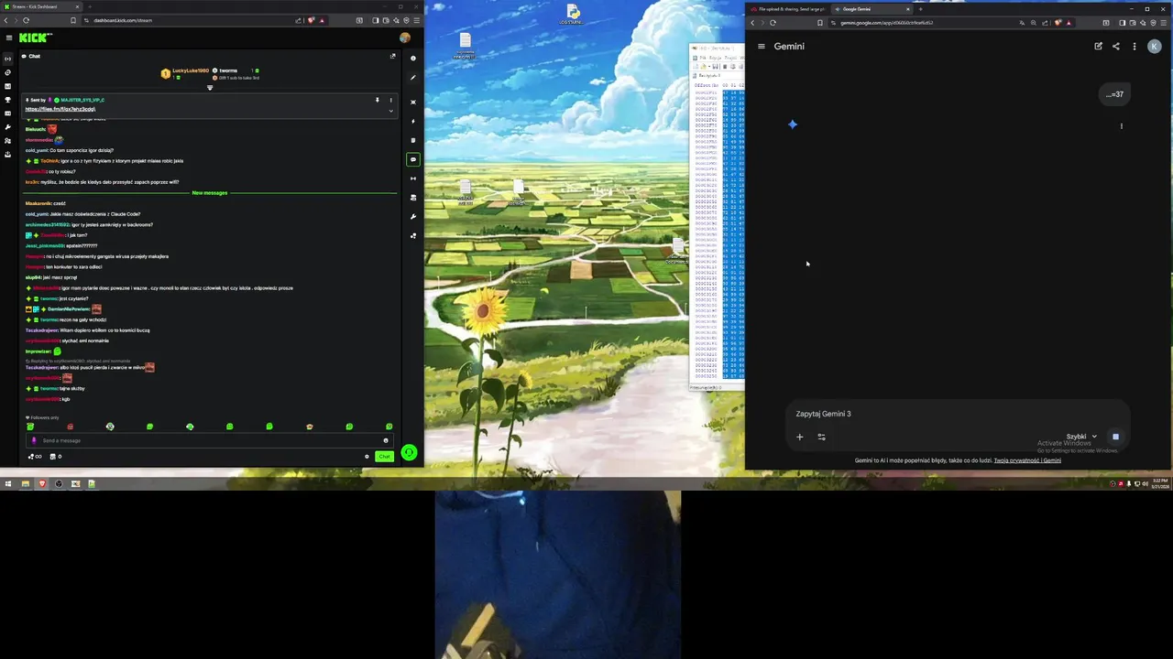Click the Send a message chat field

209,440
